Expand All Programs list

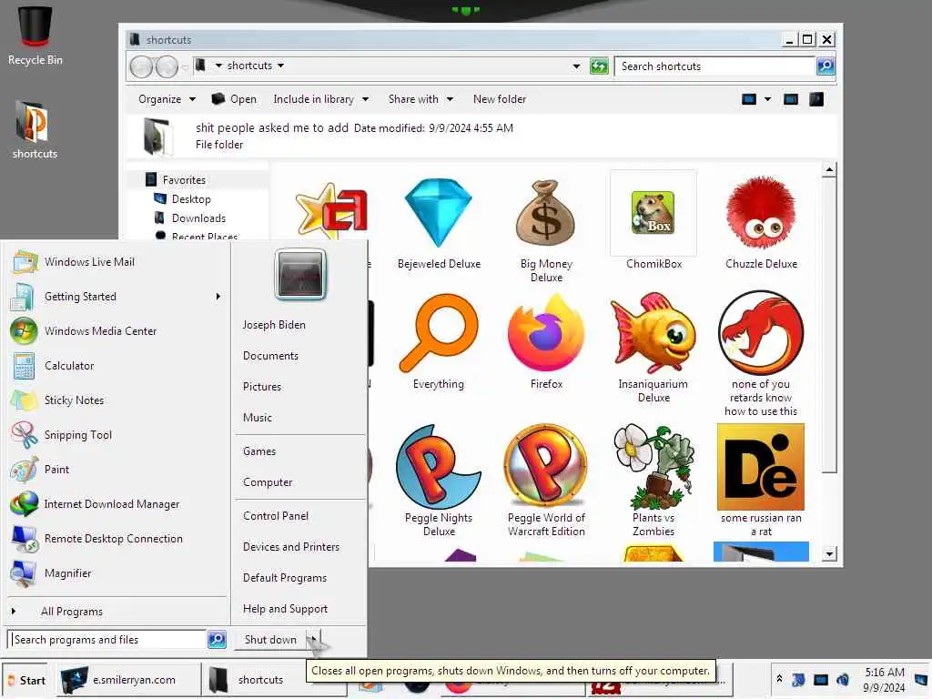click(x=72, y=612)
